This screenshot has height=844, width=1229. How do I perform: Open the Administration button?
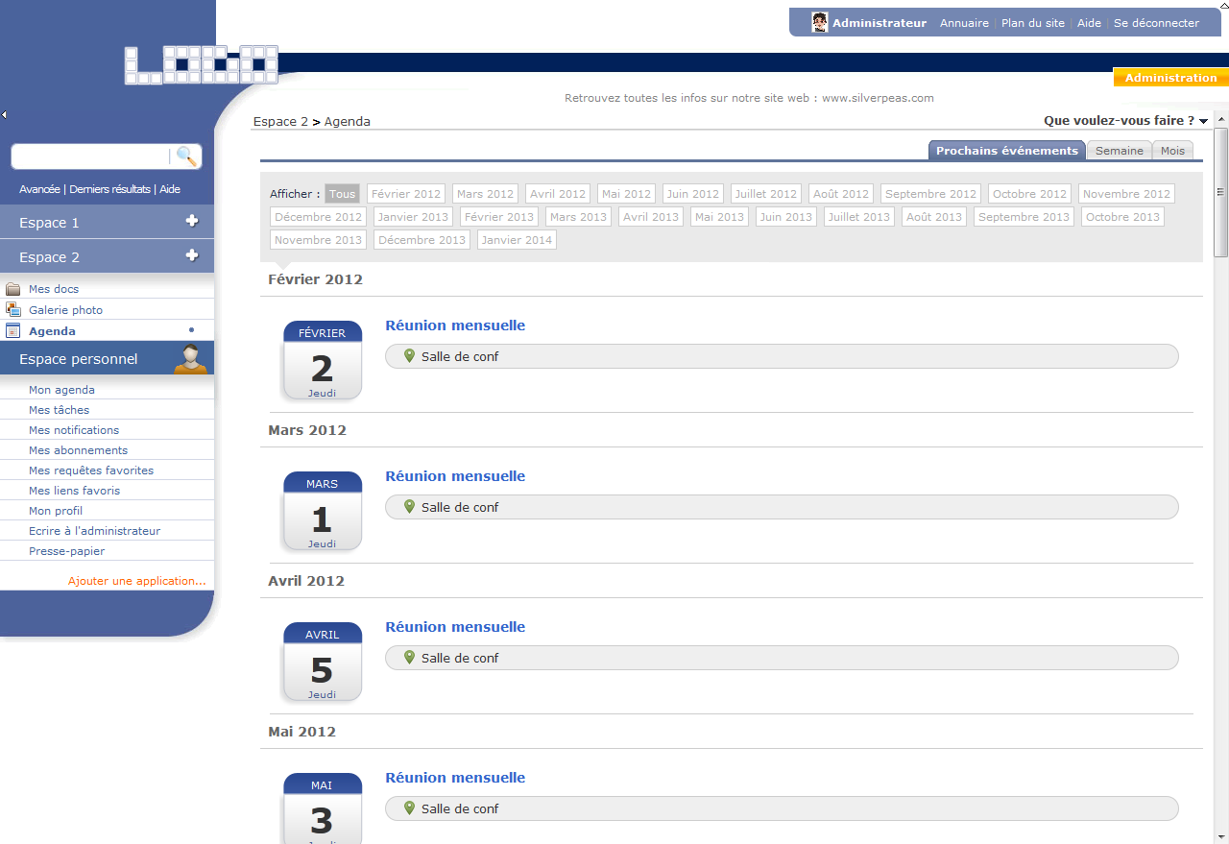click(x=1170, y=78)
